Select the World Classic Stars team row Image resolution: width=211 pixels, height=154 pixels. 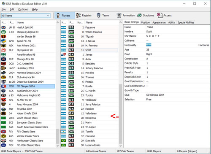pos(28,118)
